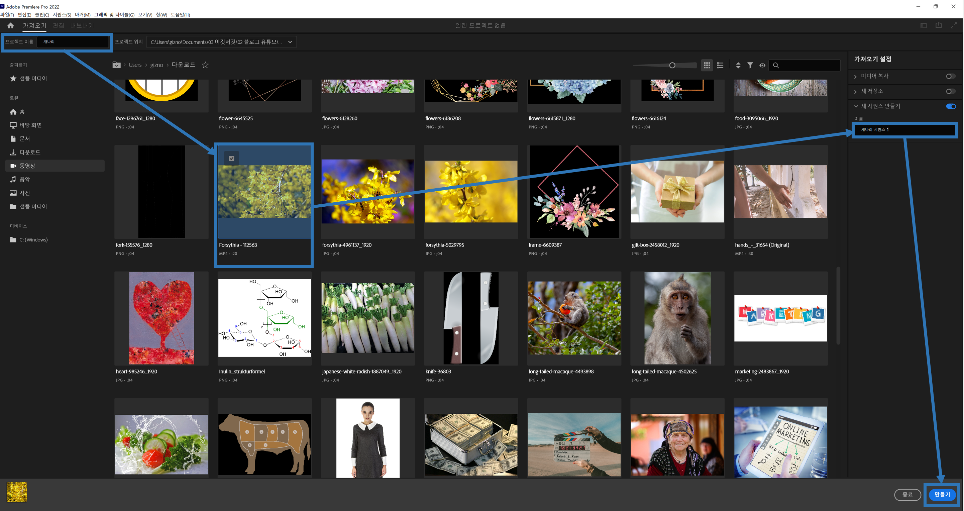The image size is (964, 511).
Task: Select gift-box-2458012_1920 thumbnail
Action: (677, 191)
